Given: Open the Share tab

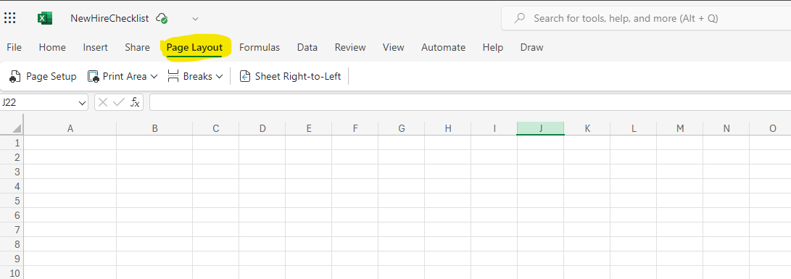Looking at the screenshot, I should point(137,47).
